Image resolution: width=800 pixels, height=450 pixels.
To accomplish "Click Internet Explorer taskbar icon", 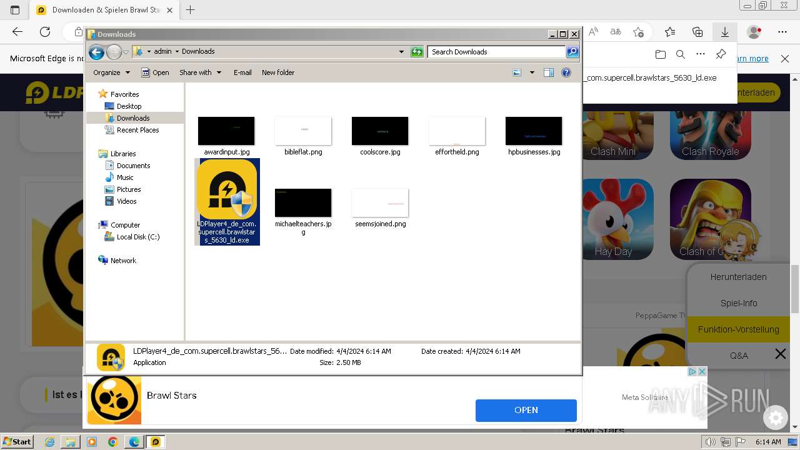I will (49, 442).
